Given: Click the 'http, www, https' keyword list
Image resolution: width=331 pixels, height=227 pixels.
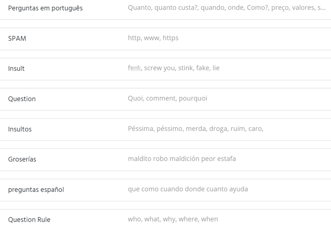Looking at the screenshot, I should [x=153, y=38].
